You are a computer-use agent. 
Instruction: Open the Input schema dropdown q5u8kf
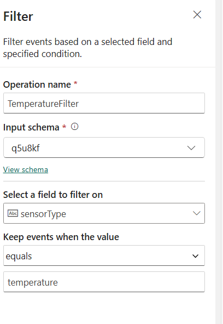[x=104, y=147]
